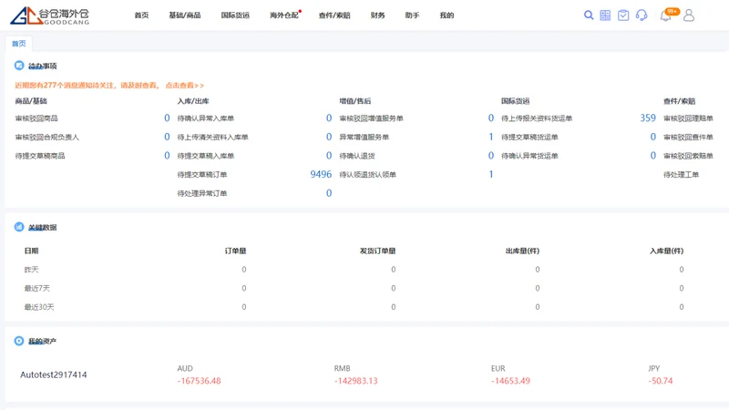Viewport: 729px width, 410px height.
Task: Click the 点击查看>> notification link
Action: pyautogui.click(x=185, y=85)
